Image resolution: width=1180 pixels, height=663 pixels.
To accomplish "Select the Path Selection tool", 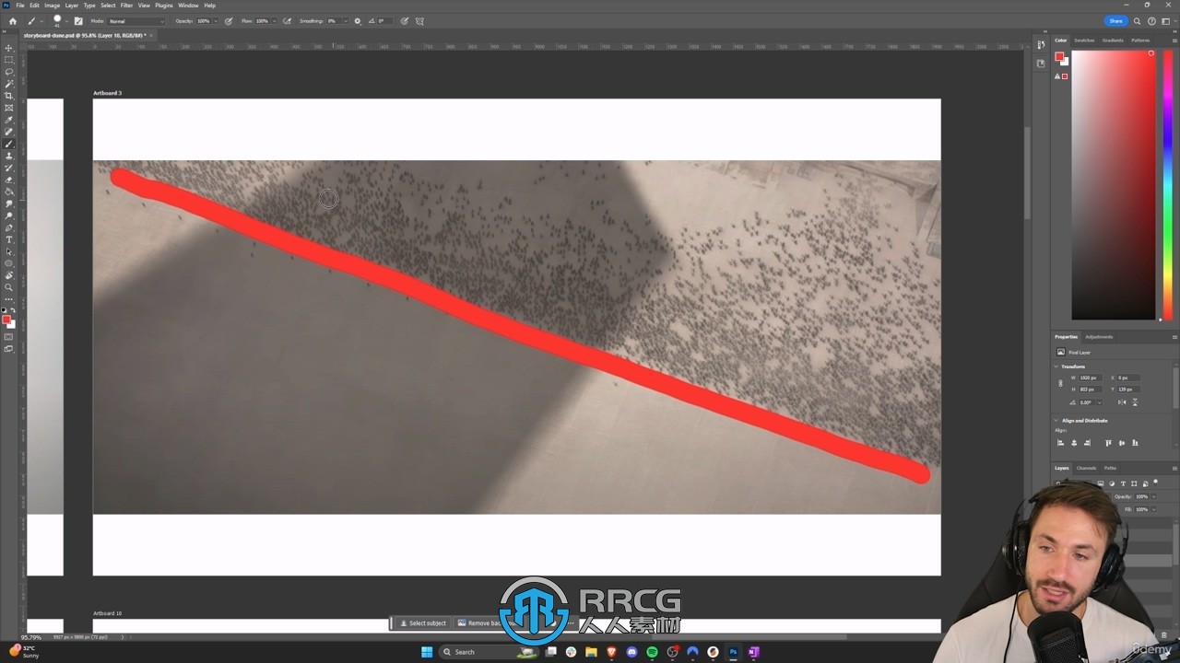I will coord(9,251).
